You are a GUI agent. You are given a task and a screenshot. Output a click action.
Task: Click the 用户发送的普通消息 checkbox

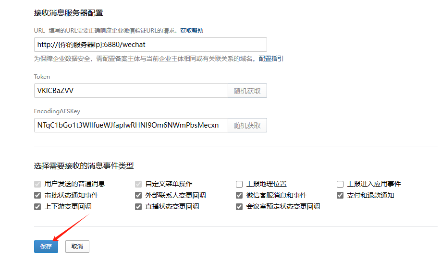tap(37, 184)
